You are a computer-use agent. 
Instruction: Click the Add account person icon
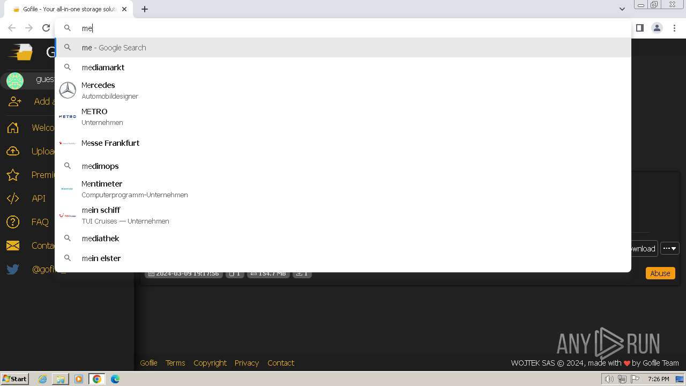point(15,101)
